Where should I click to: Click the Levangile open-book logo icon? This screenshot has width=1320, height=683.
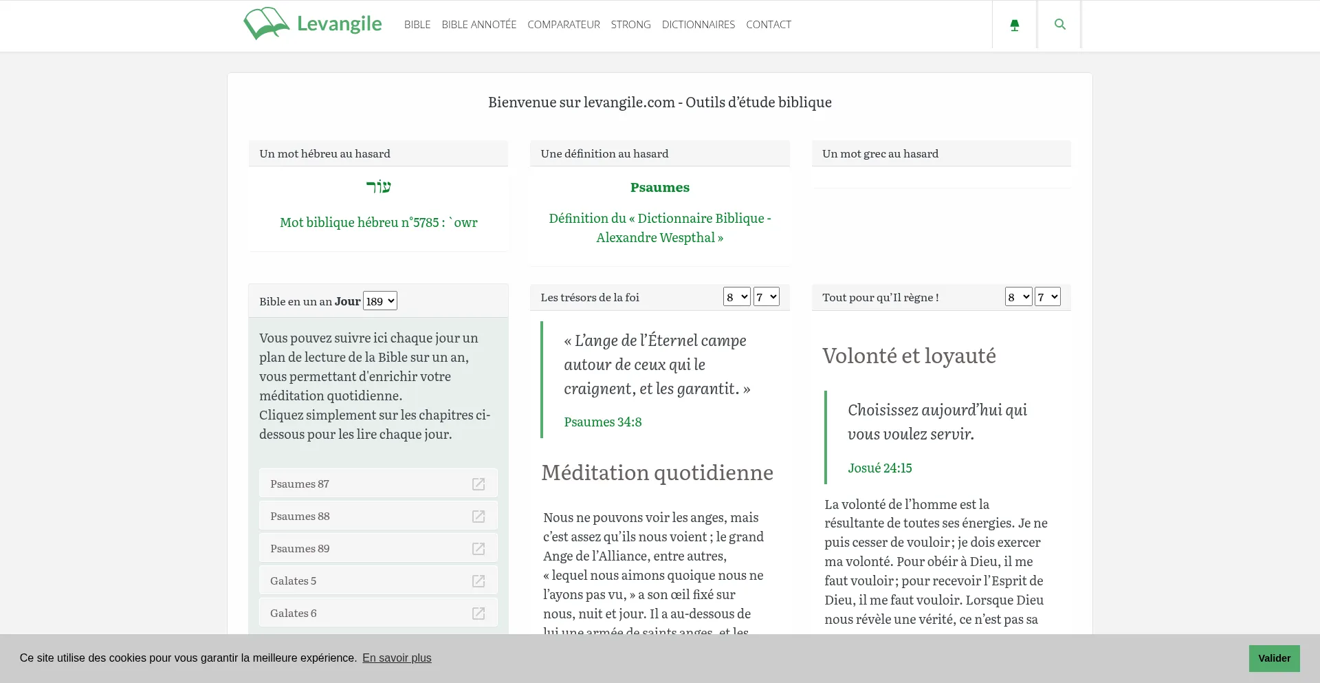pos(266,23)
